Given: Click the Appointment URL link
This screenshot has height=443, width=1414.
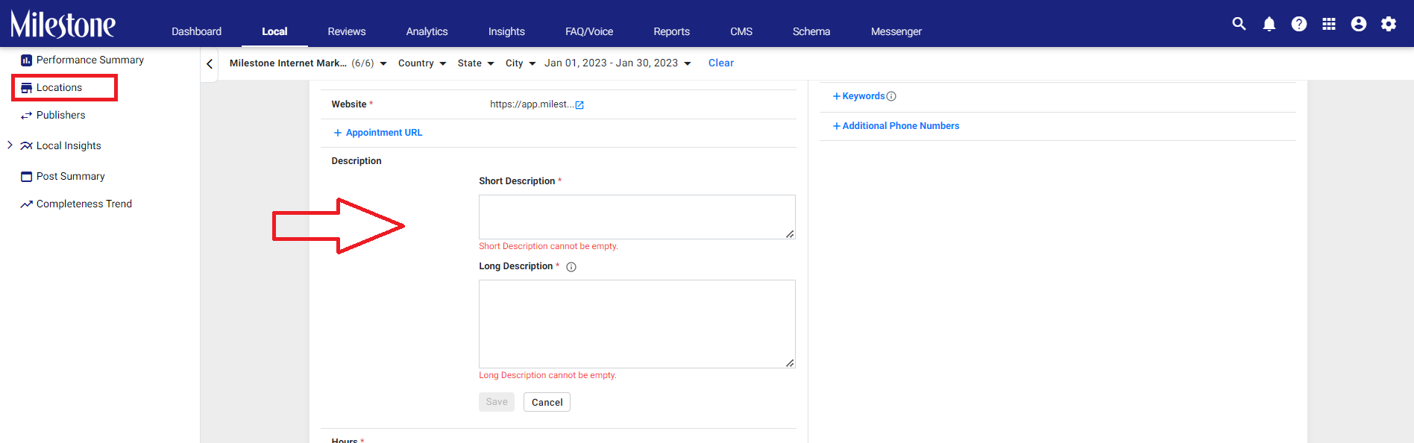Looking at the screenshot, I should click(384, 133).
